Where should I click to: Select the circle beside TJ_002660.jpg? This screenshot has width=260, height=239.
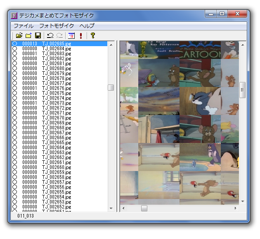14,167
